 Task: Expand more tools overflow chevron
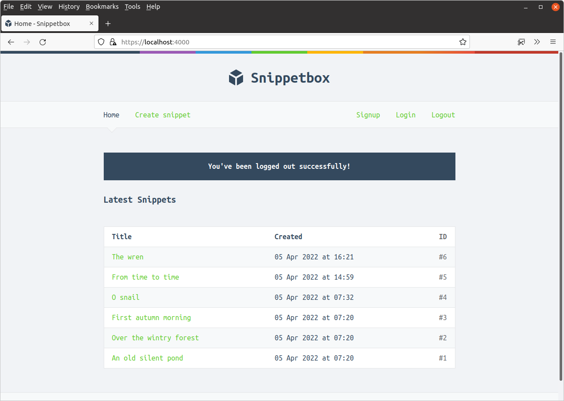537,42
